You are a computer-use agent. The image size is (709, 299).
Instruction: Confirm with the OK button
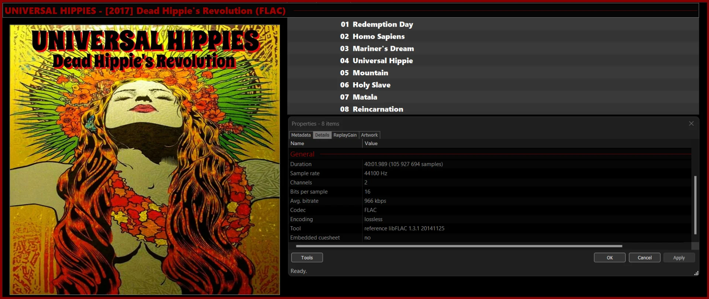point(610,258)
